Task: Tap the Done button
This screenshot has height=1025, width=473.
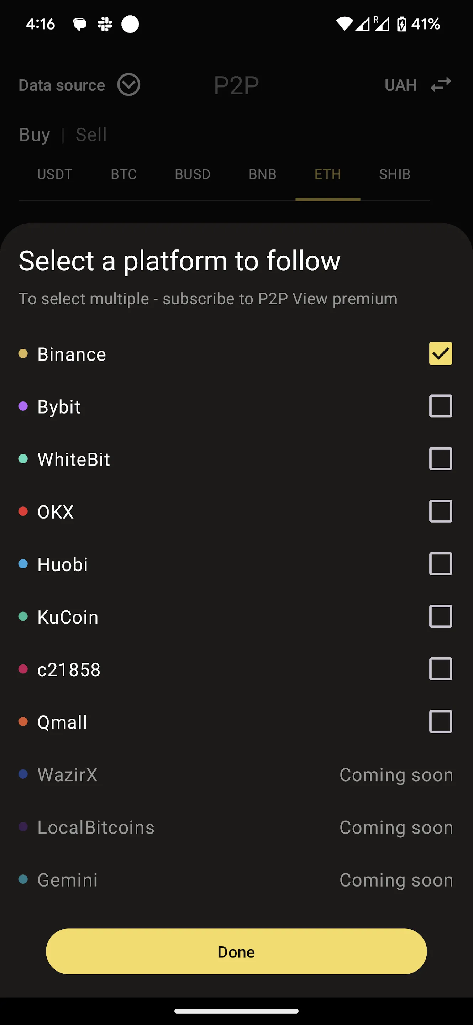Action: pyautogui.click(x=236, y=951)
